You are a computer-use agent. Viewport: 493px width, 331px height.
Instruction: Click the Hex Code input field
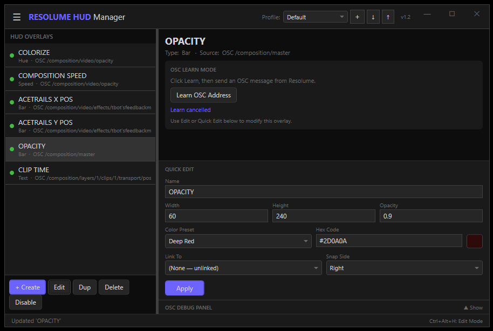pos(388,241)
